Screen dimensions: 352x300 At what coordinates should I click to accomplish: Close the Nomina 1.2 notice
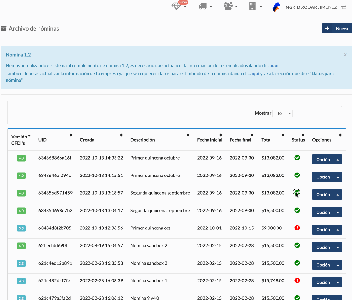pos(345,55)
